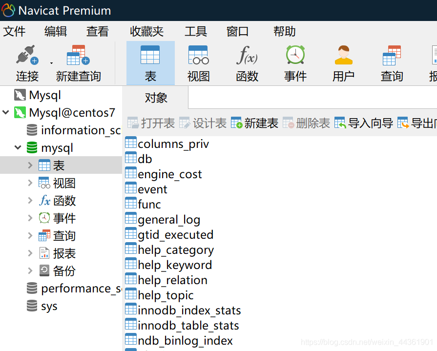
Task: Select the Mysql@centos7 connection node
Action: point(64,113)
